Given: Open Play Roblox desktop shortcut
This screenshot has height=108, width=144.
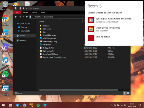Looking at the screenshot, I should click(x=5, y=47).
